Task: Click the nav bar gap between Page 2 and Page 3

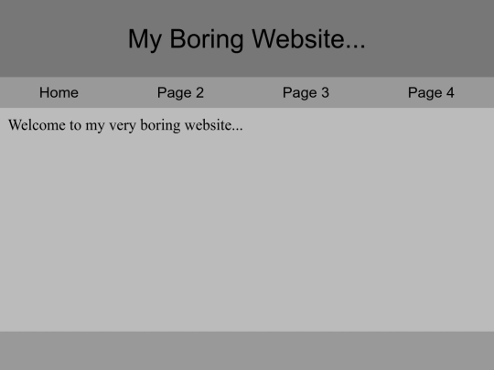Action: 243,92
